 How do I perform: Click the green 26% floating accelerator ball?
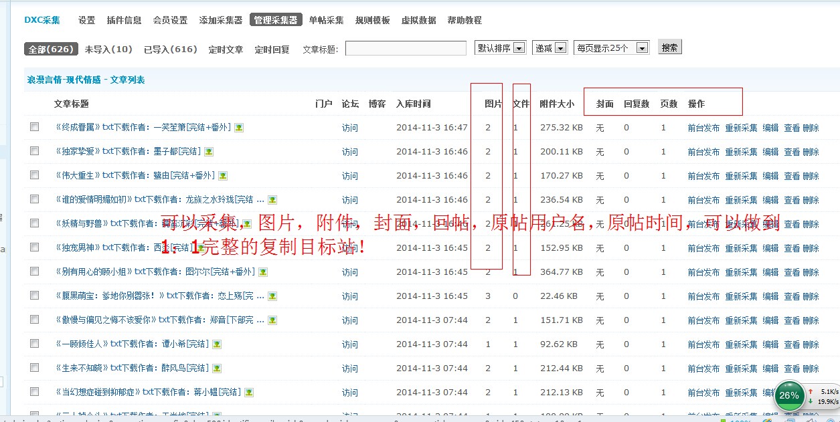click(789, 395)
